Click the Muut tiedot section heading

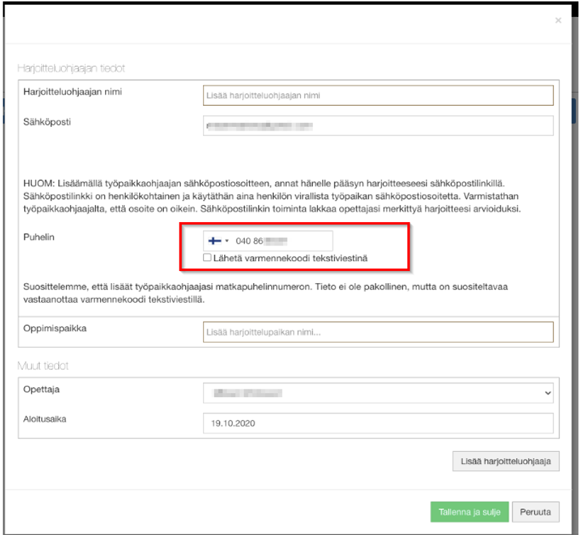[41, 366]
